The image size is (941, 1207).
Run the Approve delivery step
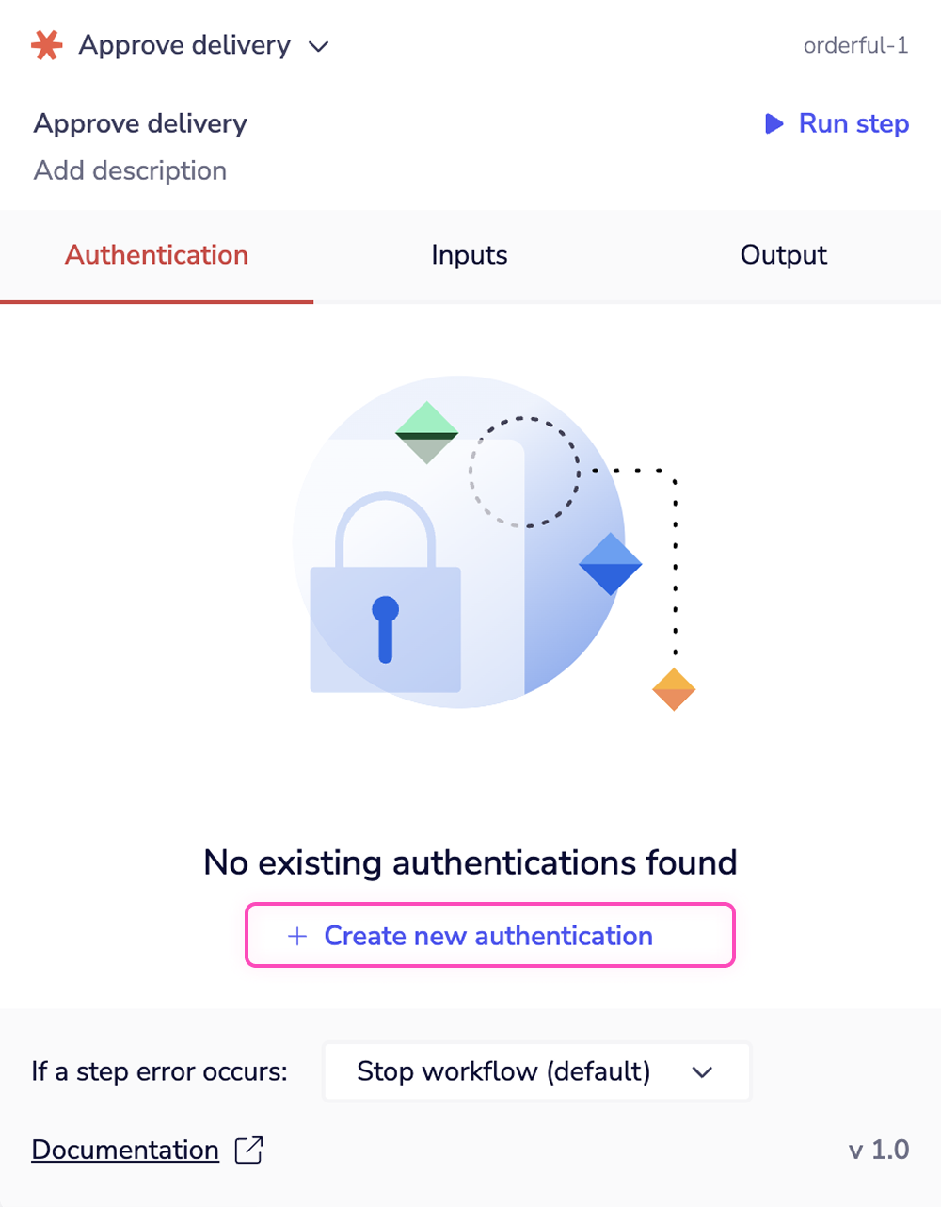[853, 123]
